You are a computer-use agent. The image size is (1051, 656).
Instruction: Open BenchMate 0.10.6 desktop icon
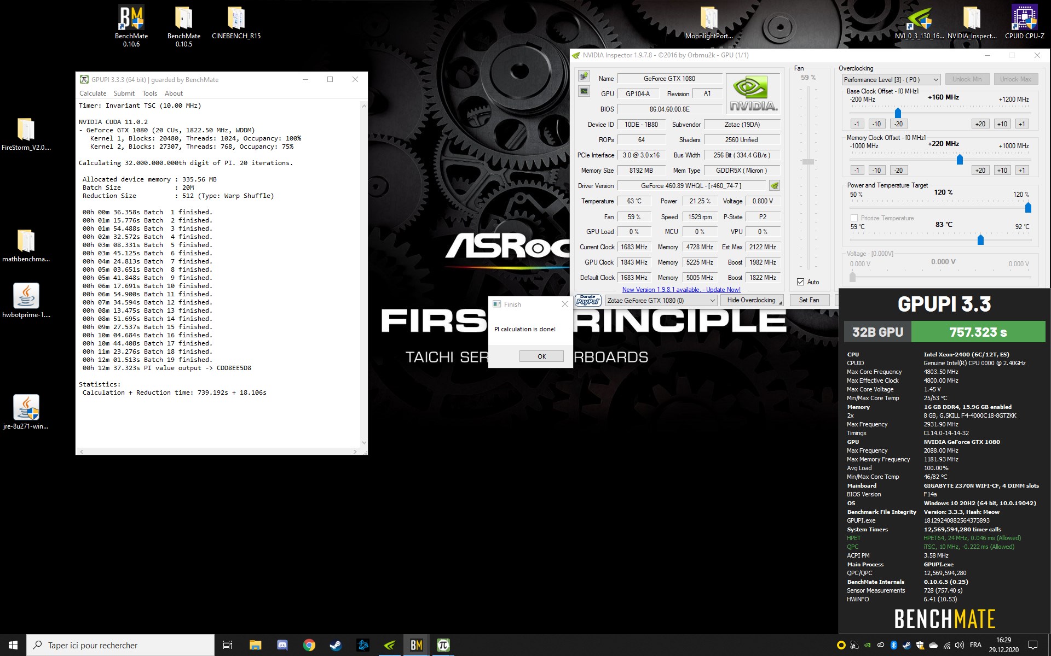[x=131, y=25]
